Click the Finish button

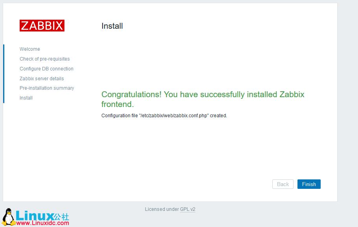pos(309,184)
